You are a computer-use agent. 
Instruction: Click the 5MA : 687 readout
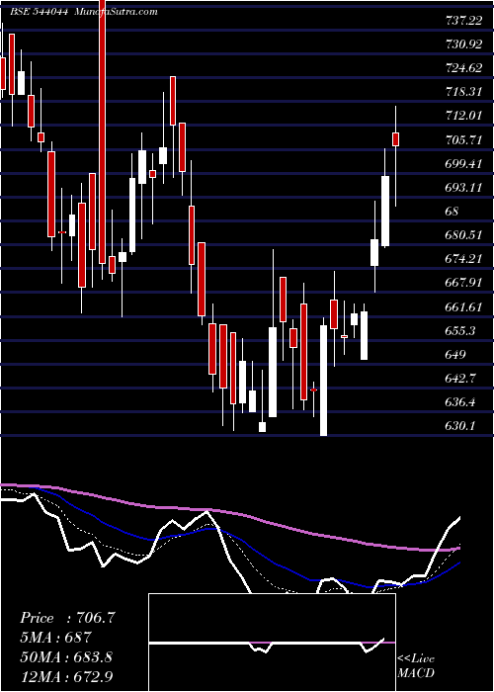click(55, 638)
